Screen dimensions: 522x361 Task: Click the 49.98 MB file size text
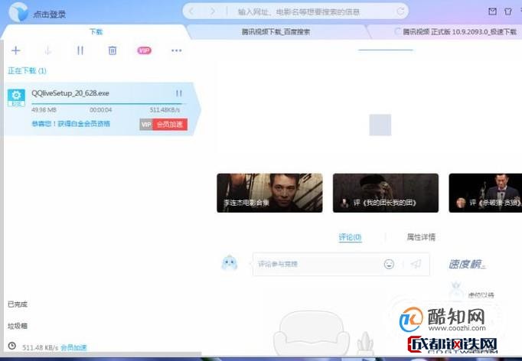[x=44, y=110]
